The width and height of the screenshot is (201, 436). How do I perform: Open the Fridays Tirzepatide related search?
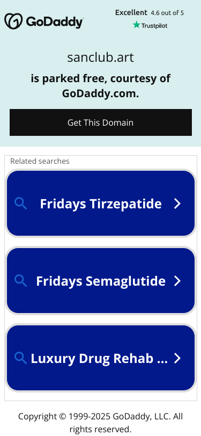point(101,204)
